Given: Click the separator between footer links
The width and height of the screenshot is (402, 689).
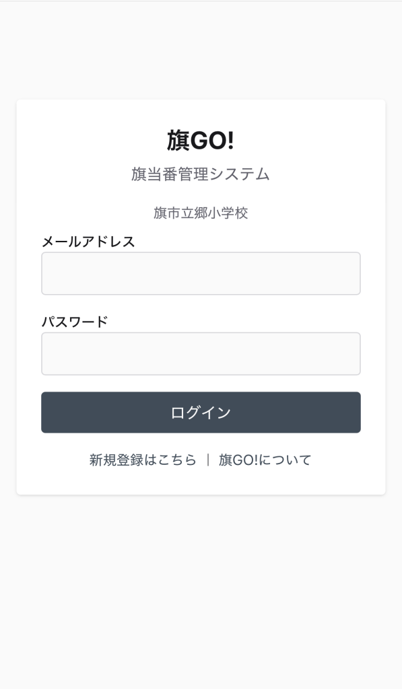Looking at the screenshot, I should tap(210, 460).
